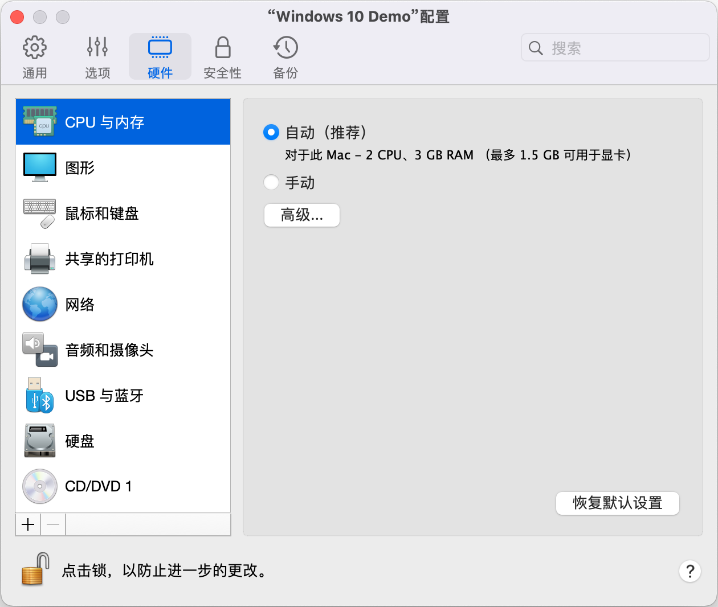The image size is (718, 607).
Task: Select 手动 radio button
Action: point(271,183)
